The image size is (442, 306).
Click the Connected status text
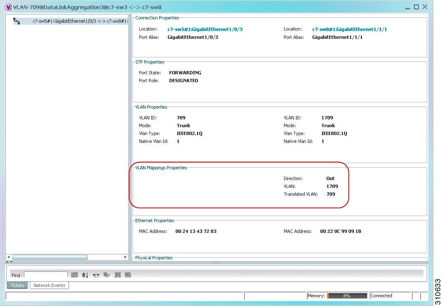pos(381,296)
